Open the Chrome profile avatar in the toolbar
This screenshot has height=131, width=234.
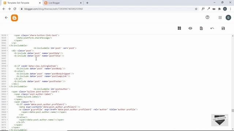[x=225, y=9]
